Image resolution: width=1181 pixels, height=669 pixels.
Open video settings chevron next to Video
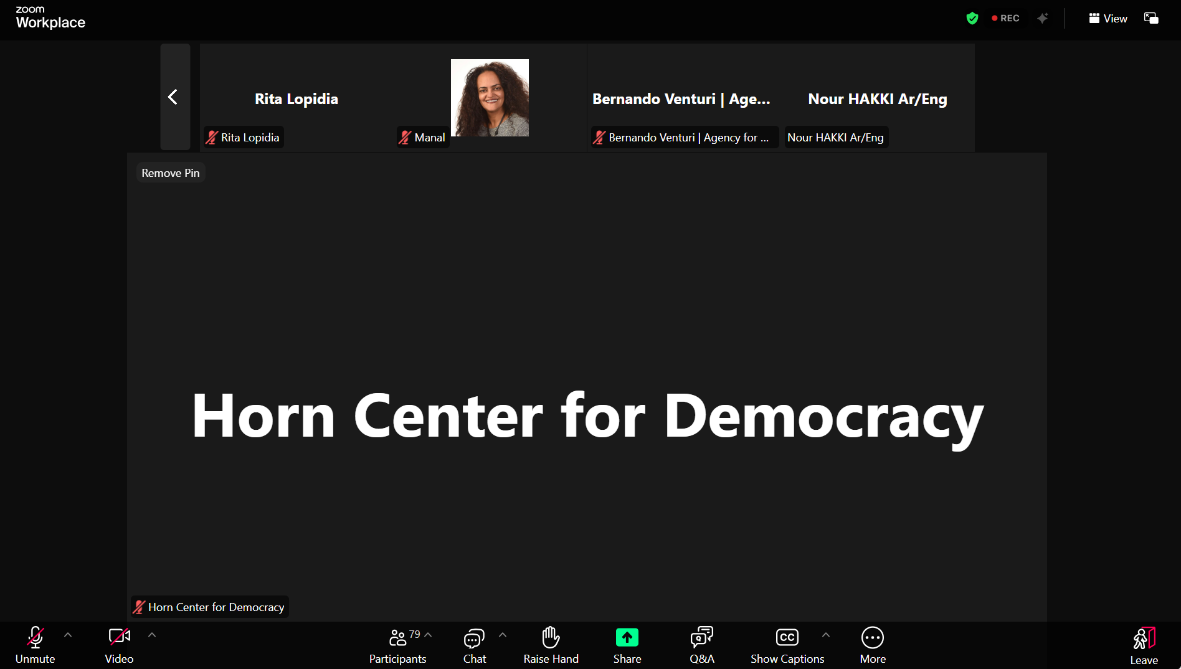152,636
